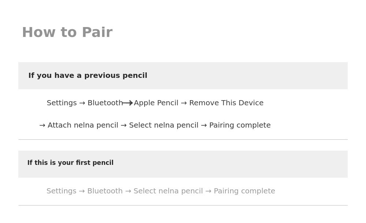This screenshot has height=223, width=366.
Task: Click "Select nelna pencil" in first pencil steps
Action: click(168, 191)
